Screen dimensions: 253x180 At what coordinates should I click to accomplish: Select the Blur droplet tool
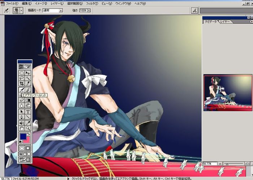pyautogui.click(x=22, y=106)
